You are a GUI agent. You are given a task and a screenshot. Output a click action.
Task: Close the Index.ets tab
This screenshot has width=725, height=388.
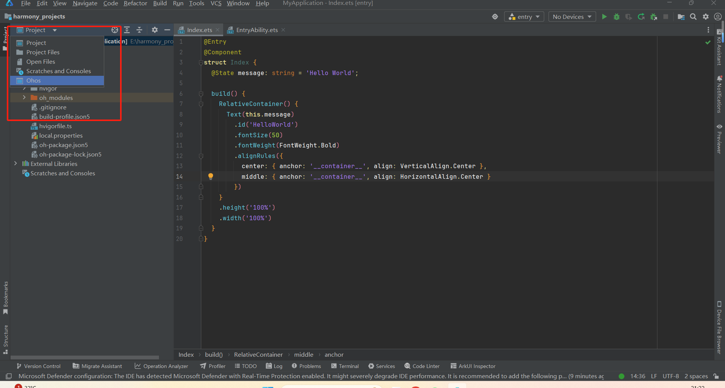(217, 30)
